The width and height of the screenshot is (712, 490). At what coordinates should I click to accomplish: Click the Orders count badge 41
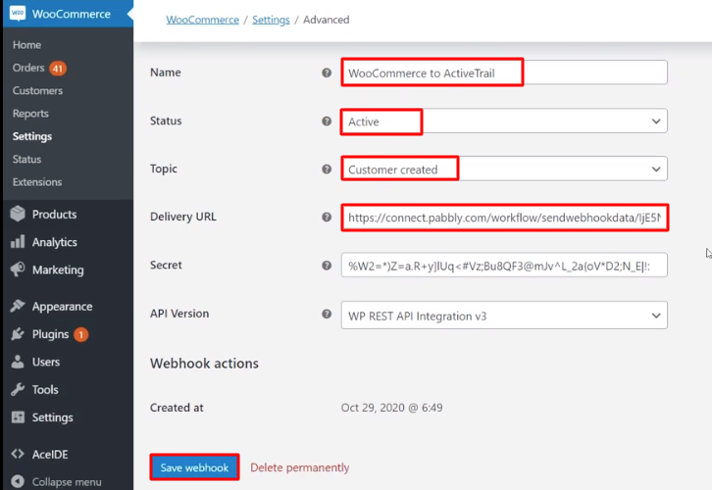58,69
